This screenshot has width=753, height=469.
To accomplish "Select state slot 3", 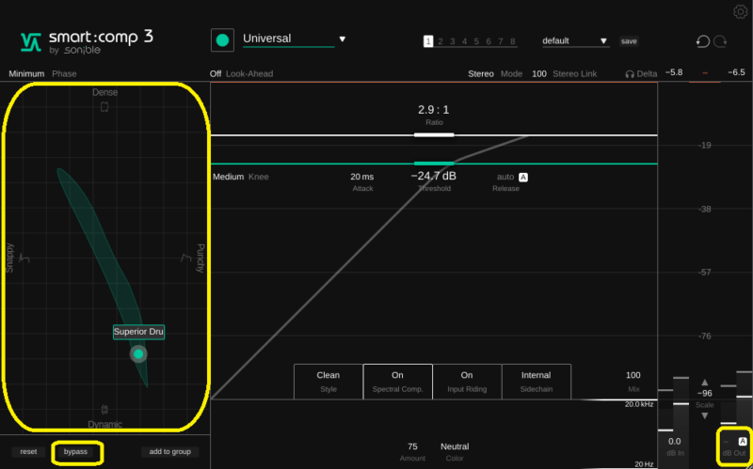I will tap(452, 41).
